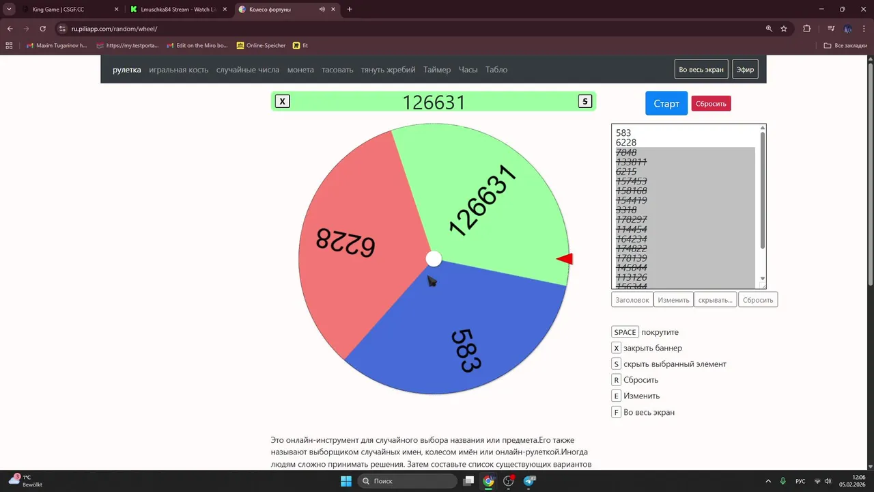The width and height of the screenshot is (874, 492).
Task: Click the Заголовок button below list
Action: pos(632,300)
